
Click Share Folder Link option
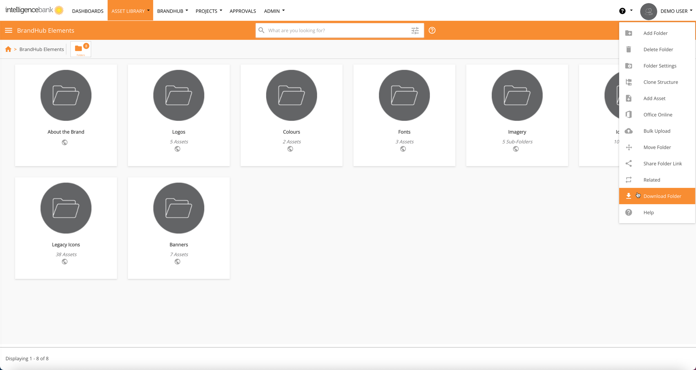click(662, 163)
